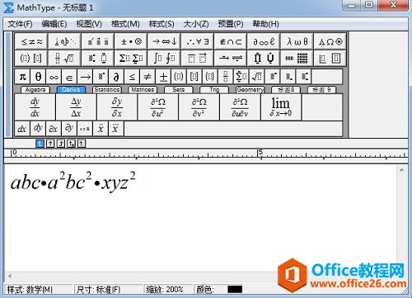Insert the plus-minus symbol from small bar
The height and width of the screenshot is (298, 412).
(163, 77)
